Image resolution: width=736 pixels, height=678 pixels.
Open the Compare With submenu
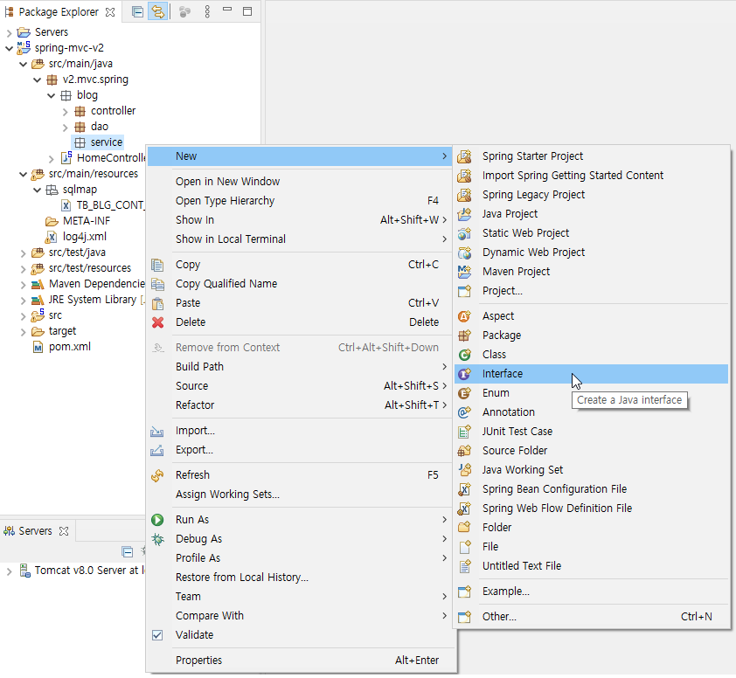301,616
